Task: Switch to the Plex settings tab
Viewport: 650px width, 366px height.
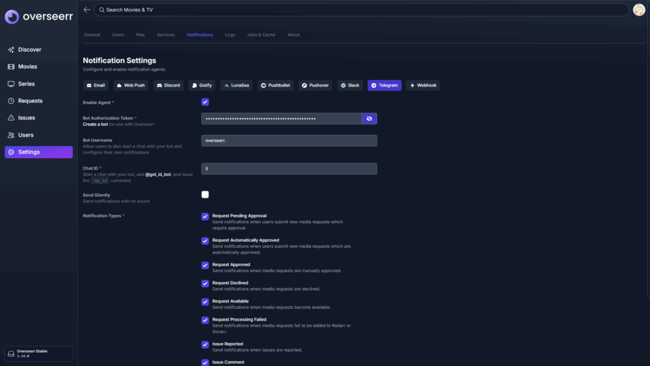Action: 140,35
